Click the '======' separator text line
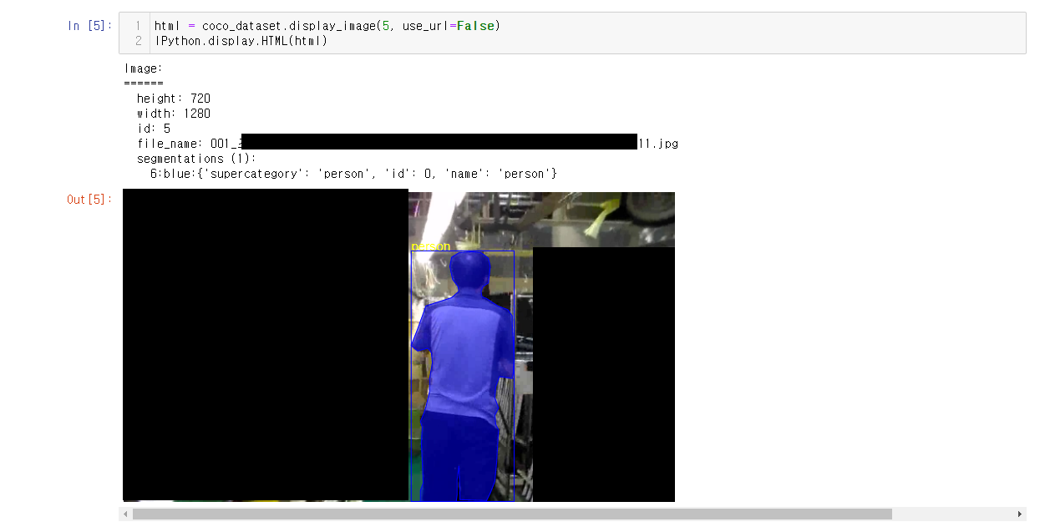 [144, 84]
